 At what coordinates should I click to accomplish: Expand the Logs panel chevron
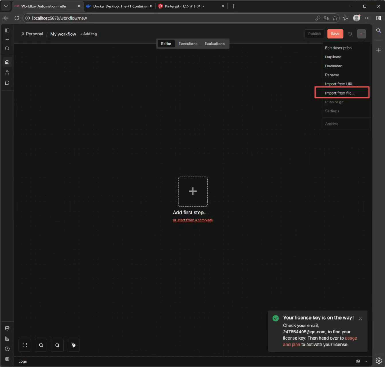[x=366, y=361]
